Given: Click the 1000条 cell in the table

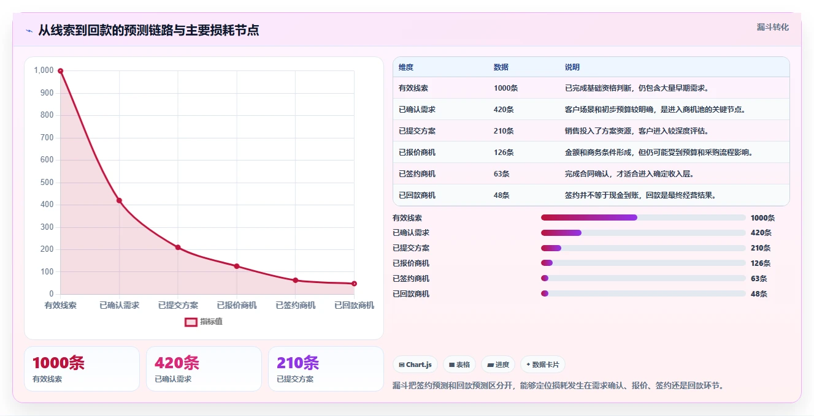Looking at the screenshot, I should (506, 88).
